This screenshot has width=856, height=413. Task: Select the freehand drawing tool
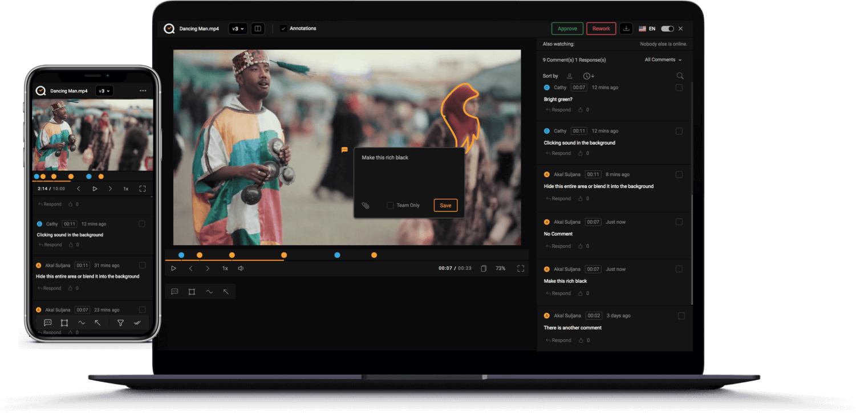209,291
